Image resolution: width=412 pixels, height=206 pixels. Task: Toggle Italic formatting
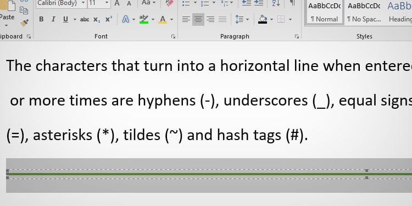coord(53,19)
